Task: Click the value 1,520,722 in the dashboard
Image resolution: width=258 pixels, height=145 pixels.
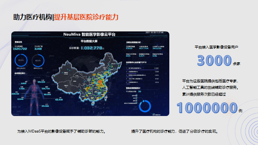Action: point(20,49)
